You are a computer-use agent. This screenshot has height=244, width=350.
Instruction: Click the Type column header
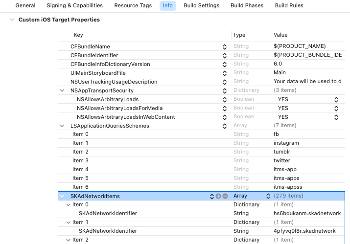point(239,35)
